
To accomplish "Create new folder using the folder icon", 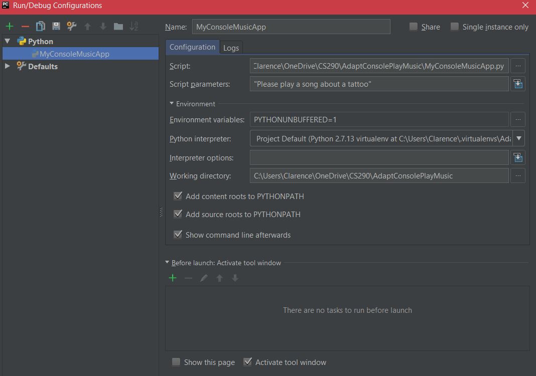I will coord(118,27).
